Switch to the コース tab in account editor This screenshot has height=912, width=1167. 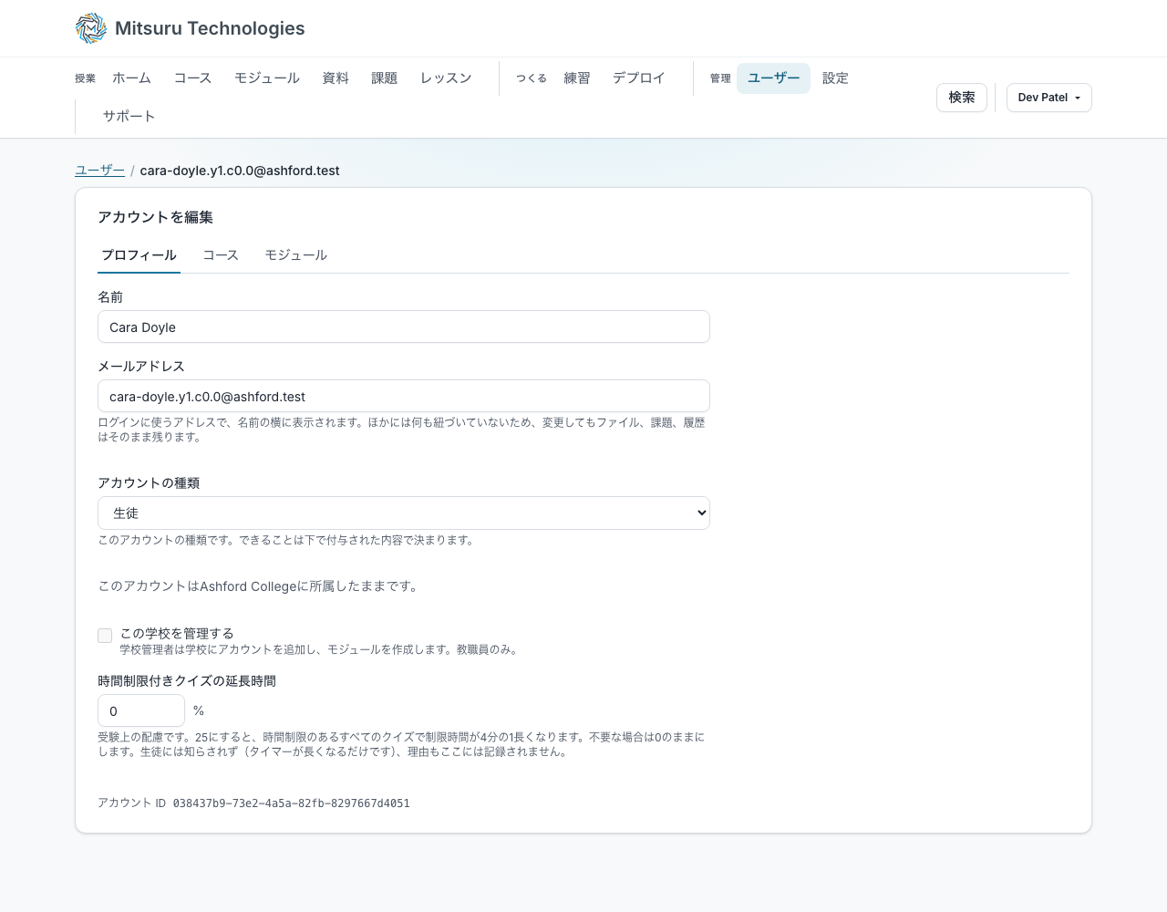pos(221,255)
